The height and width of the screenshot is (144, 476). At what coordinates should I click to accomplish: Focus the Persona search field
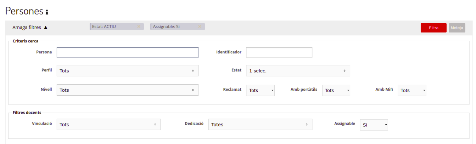tap(127, 52)
